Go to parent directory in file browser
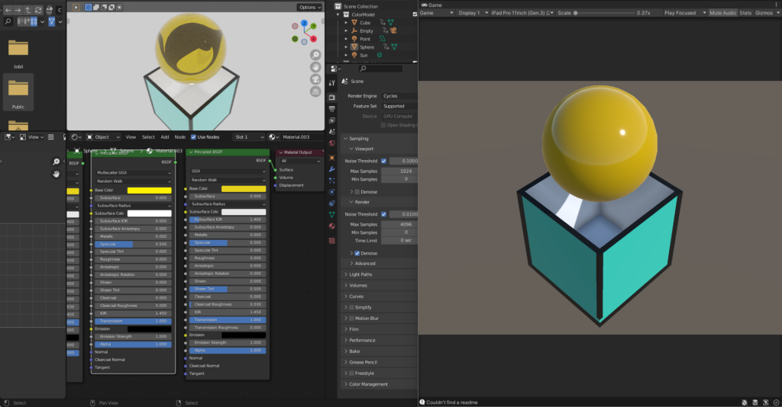 tap(28, 10)
